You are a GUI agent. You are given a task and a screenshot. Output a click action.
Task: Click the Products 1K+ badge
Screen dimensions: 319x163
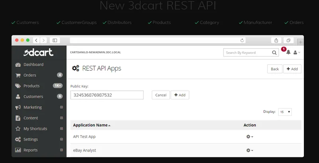pos(58,85)
